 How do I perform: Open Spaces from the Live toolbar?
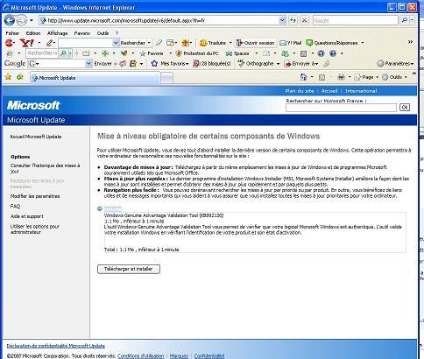pos(237,53)
